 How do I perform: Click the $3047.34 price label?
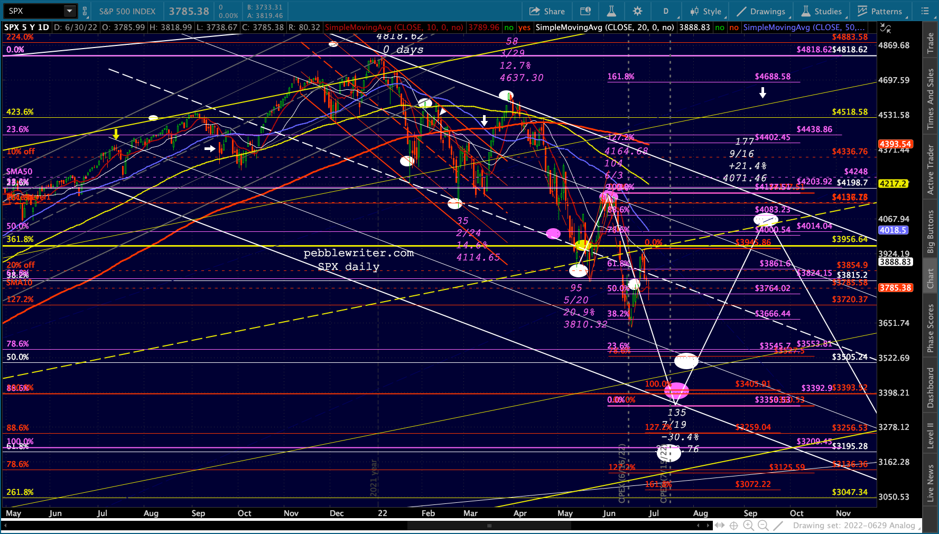[850, 492]
